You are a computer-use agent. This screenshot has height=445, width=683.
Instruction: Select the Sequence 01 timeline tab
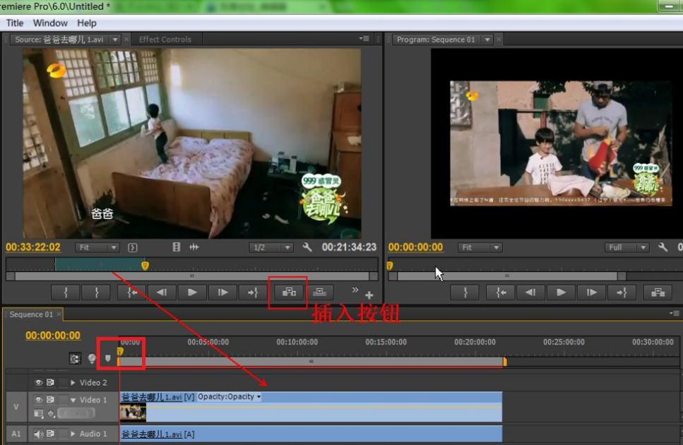pyautogui.click(x=31, y=314)
